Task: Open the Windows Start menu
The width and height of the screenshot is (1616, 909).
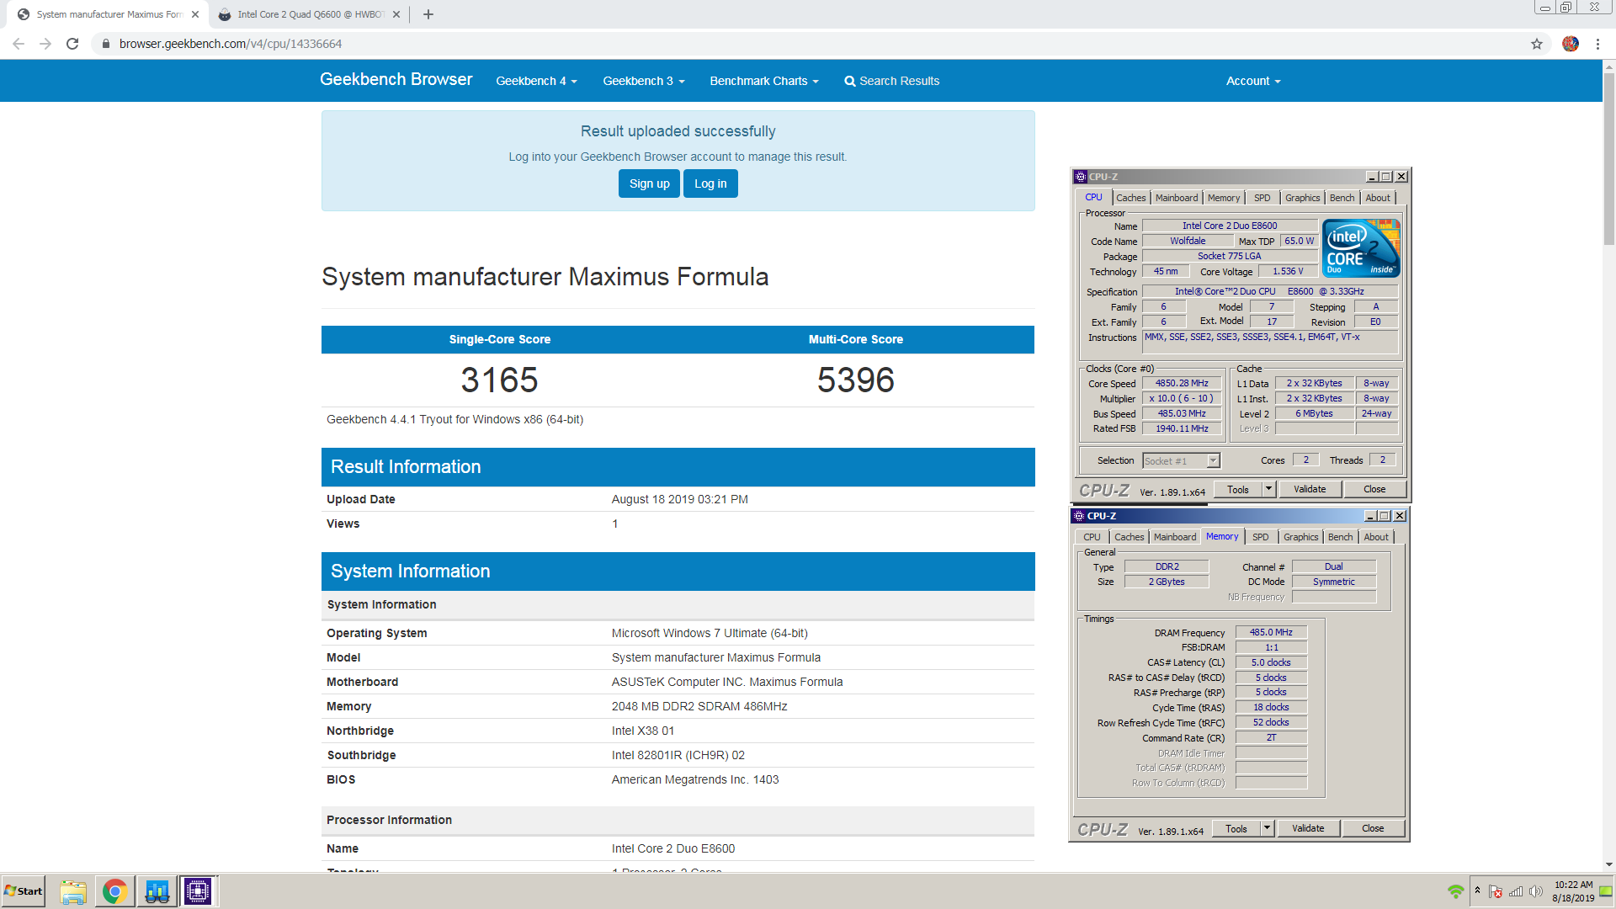Action: [24, 891]
